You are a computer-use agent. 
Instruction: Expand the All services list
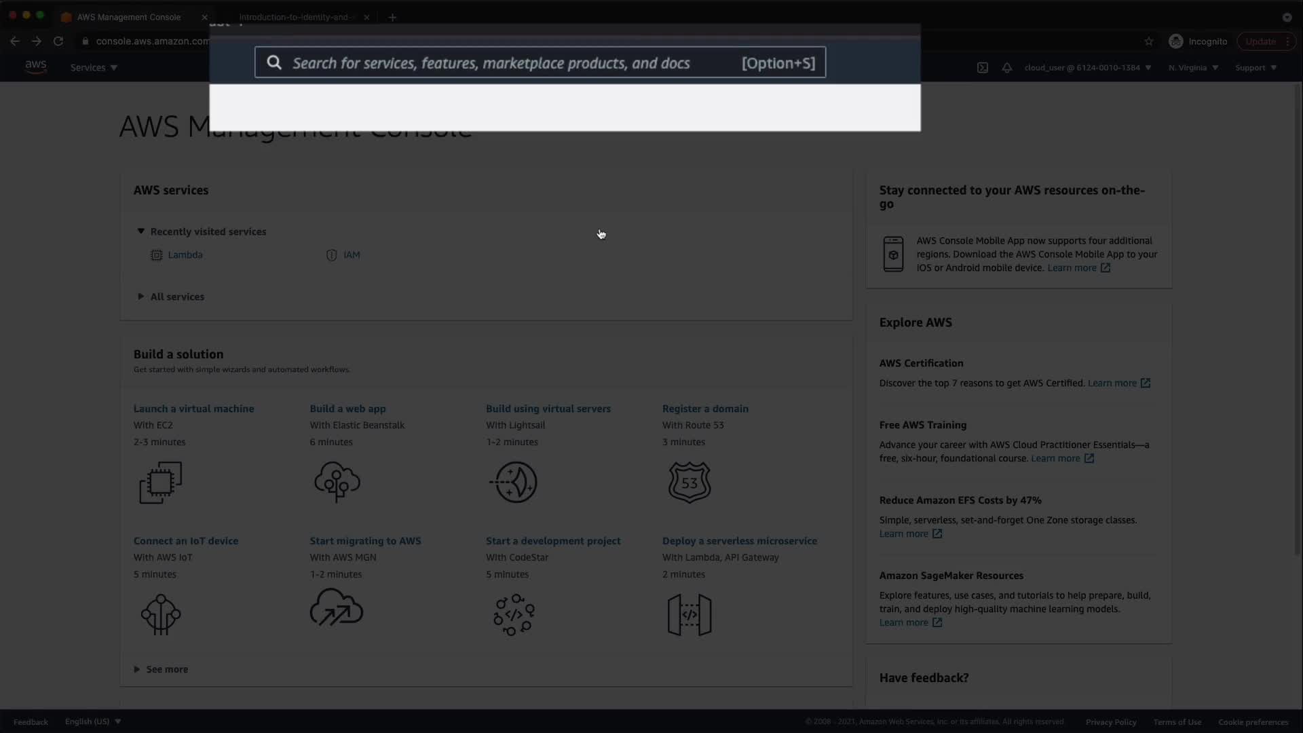[x=141, y=297]
